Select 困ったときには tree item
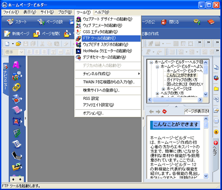 [185, 84]
